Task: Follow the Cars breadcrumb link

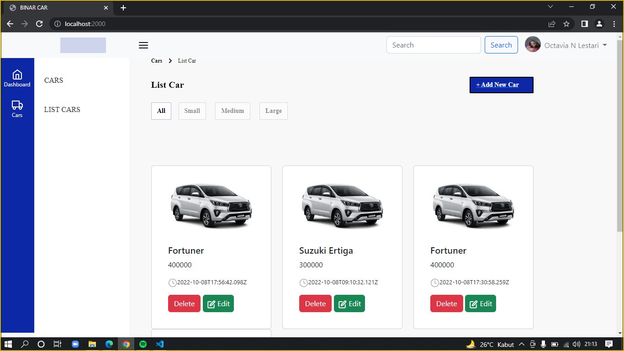Action: tap(156, 60)
